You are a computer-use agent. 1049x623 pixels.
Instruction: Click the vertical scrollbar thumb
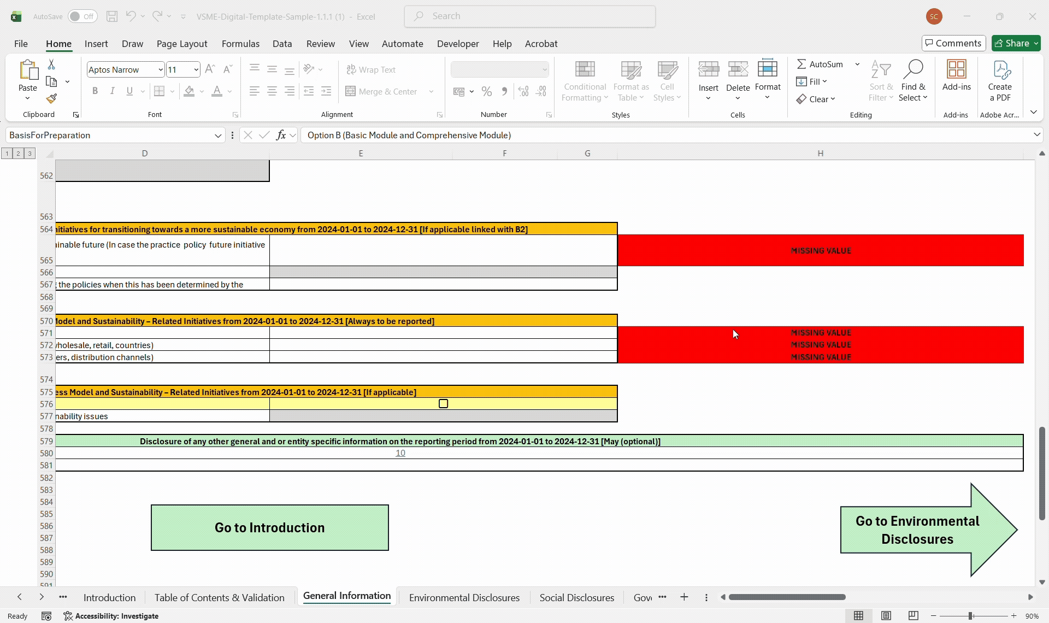1041,473
